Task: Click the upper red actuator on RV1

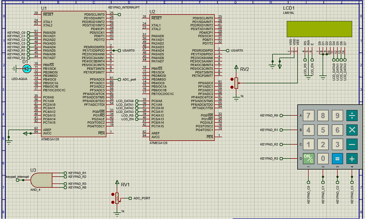Action: (x=113, y=194)
